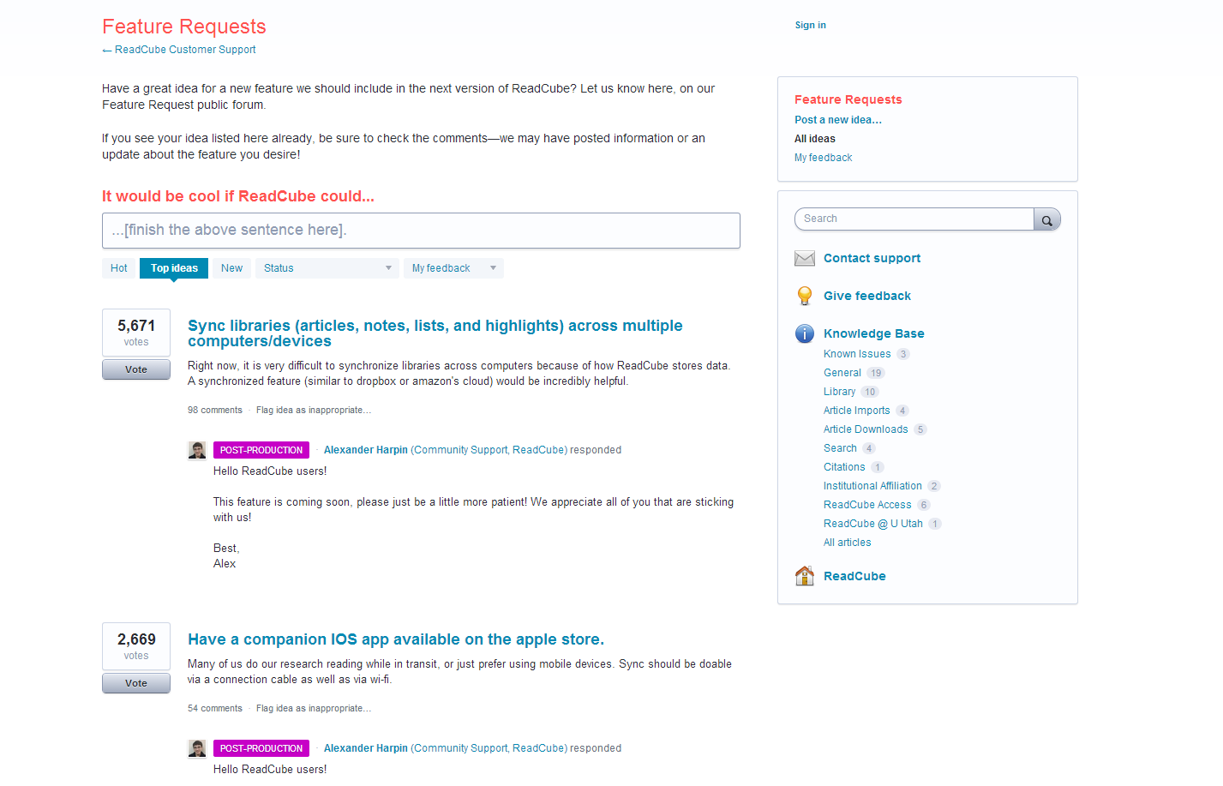The height and width of the screenshot is (786, 1223).
Task: Click the Feature Requests page title
Action: pos(184,27)
